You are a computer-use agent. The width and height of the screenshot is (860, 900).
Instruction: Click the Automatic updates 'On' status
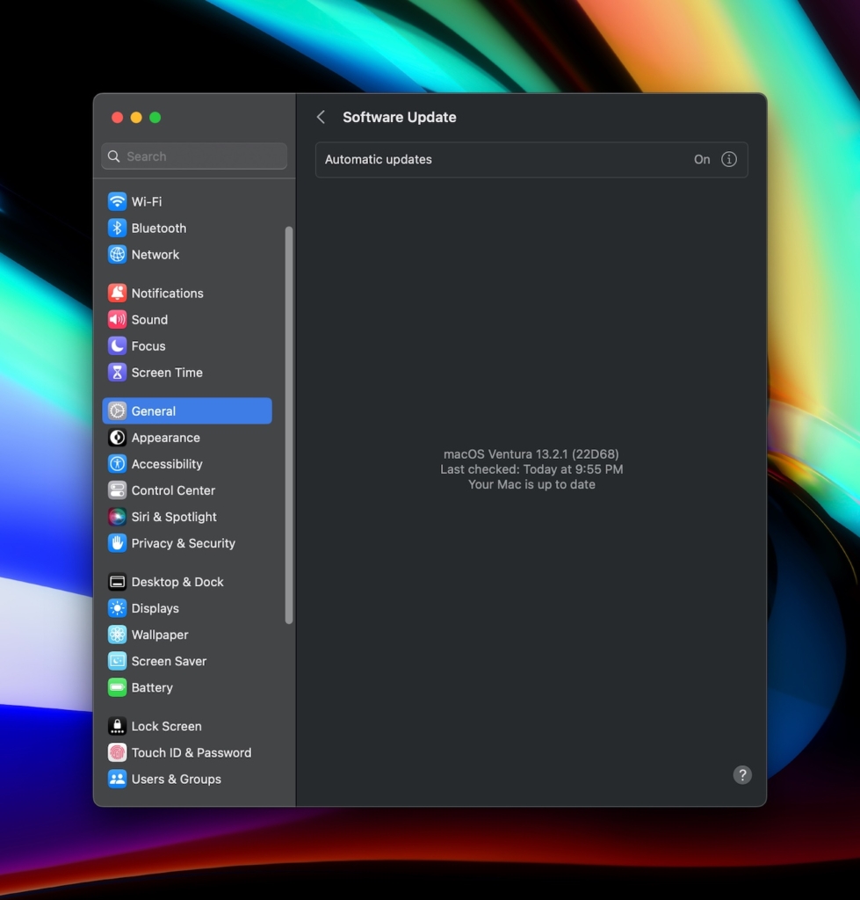click(702, 160)
